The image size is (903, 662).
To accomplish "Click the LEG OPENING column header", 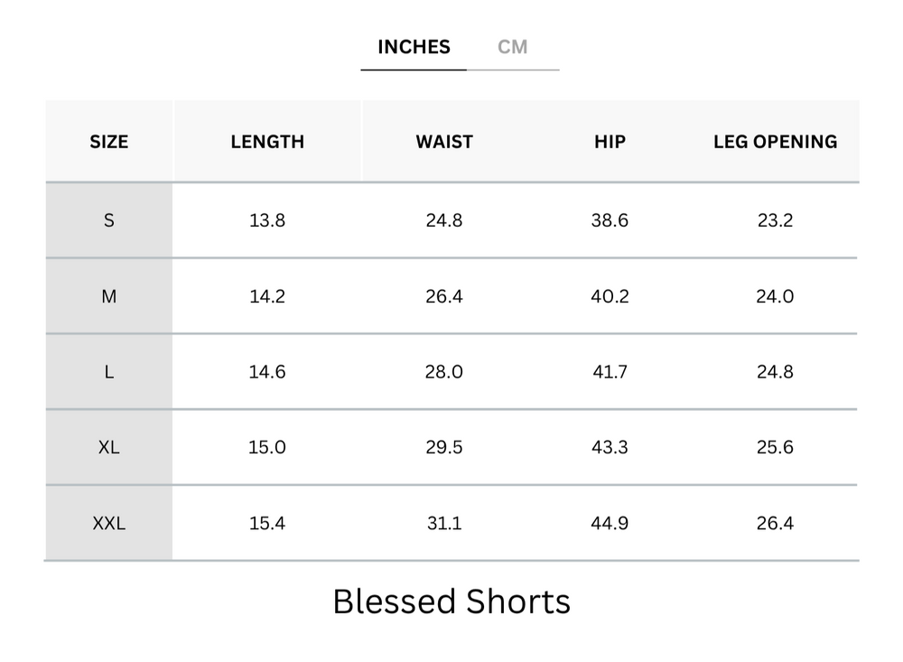I will [775, 142].
